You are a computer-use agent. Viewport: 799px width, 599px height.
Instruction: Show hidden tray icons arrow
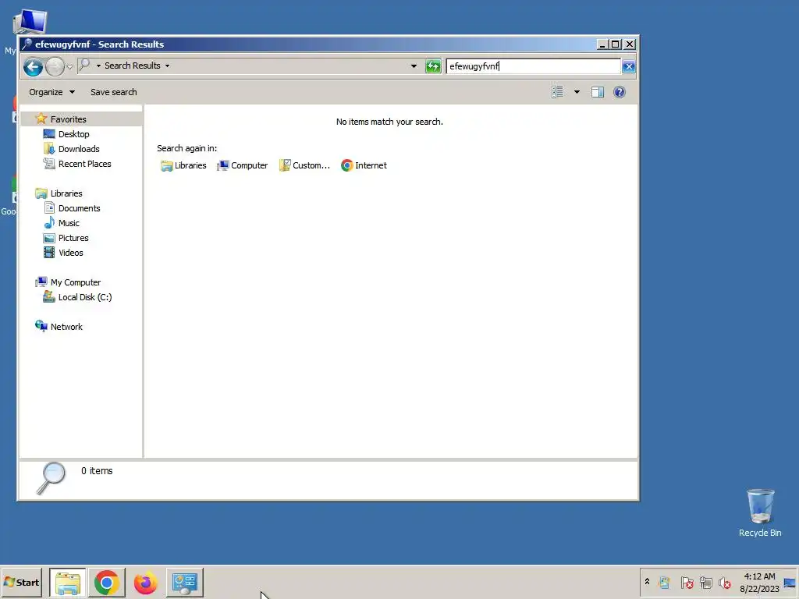[647, 582]
